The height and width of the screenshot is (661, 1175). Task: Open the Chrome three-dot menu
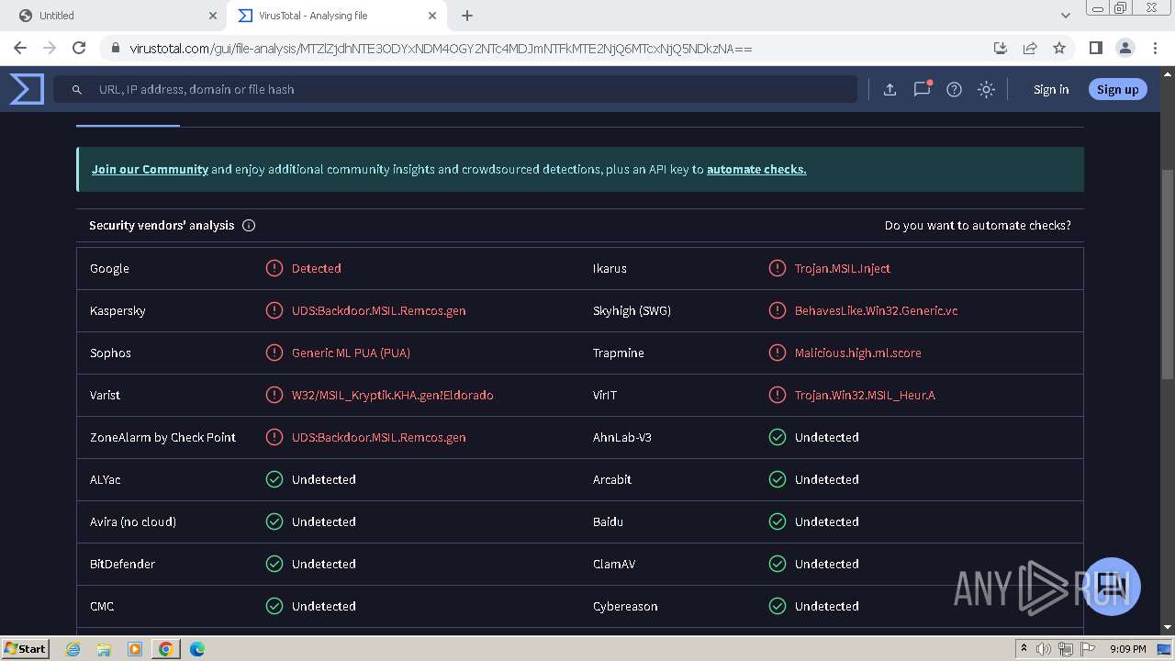pyautogui.click(x=1155, y=48)
